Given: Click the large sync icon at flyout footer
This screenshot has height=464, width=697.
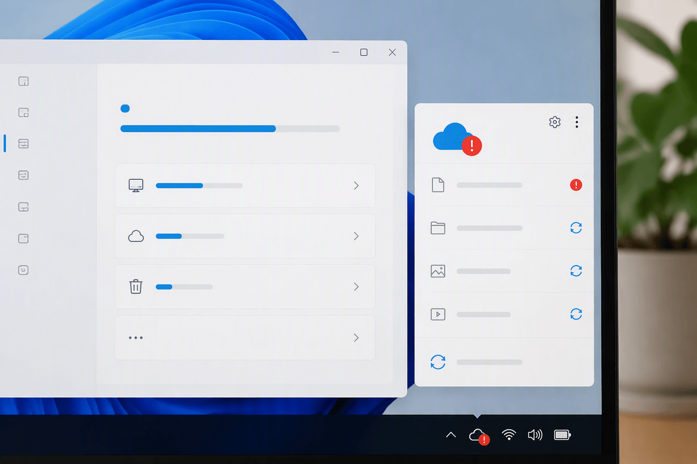Looking at the screenshot, I should tap(438, 362).
